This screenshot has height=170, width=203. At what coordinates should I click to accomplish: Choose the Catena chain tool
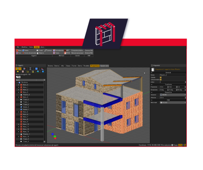48,51
